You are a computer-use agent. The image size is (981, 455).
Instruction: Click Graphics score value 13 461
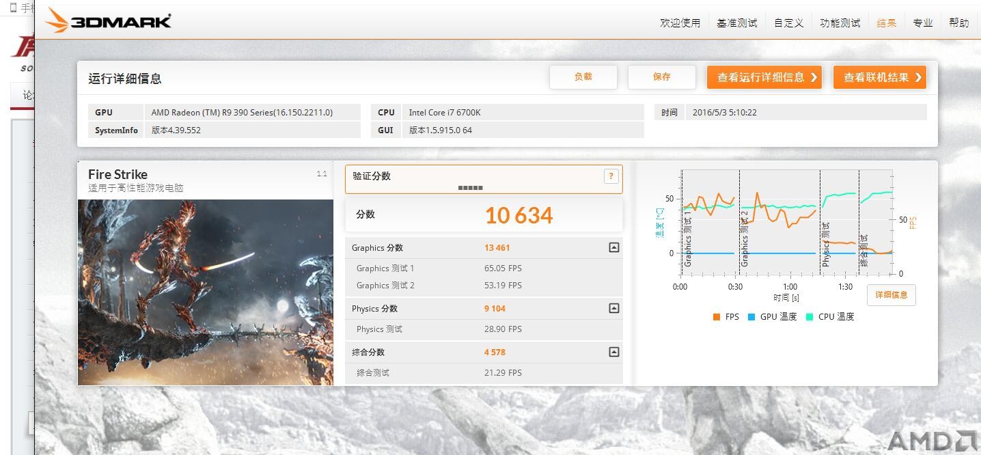497,248
